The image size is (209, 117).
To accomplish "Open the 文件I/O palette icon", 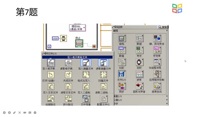I will coord(121,74).
